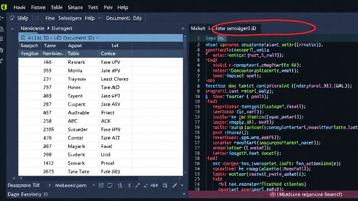This screenshot has width=358, height=201.
Task: Click the Fhlp toolbar button
Action: 90,18
